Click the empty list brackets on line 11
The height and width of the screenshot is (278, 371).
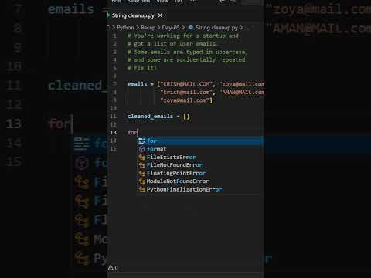coord(186,117)
